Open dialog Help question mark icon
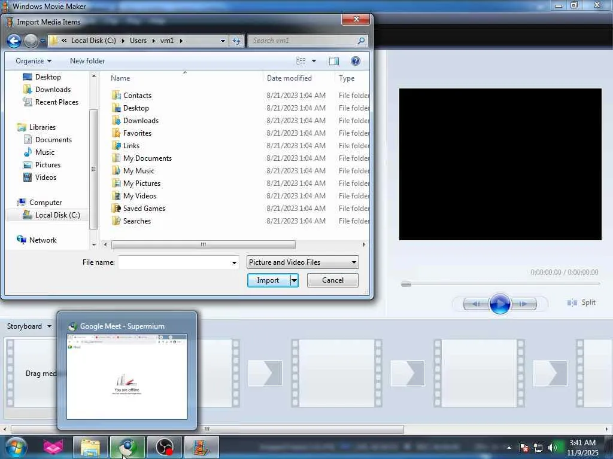 click(356, 61)
